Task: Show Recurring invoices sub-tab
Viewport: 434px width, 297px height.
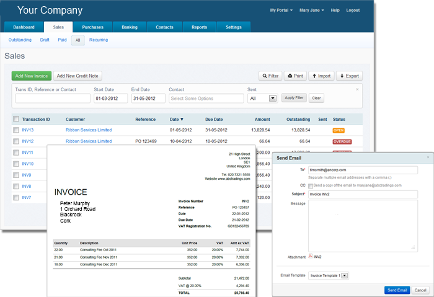Action: (x=99, y=40)
